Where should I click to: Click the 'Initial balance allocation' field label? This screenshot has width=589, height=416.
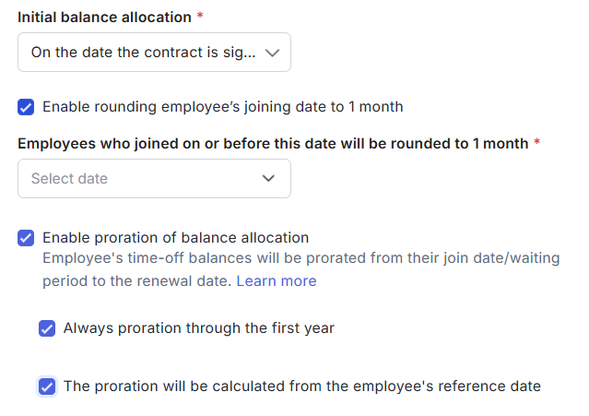click(x=104, y=18)
